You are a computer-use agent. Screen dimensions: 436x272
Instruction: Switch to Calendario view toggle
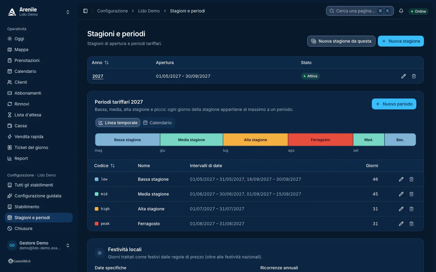[157, 123]
